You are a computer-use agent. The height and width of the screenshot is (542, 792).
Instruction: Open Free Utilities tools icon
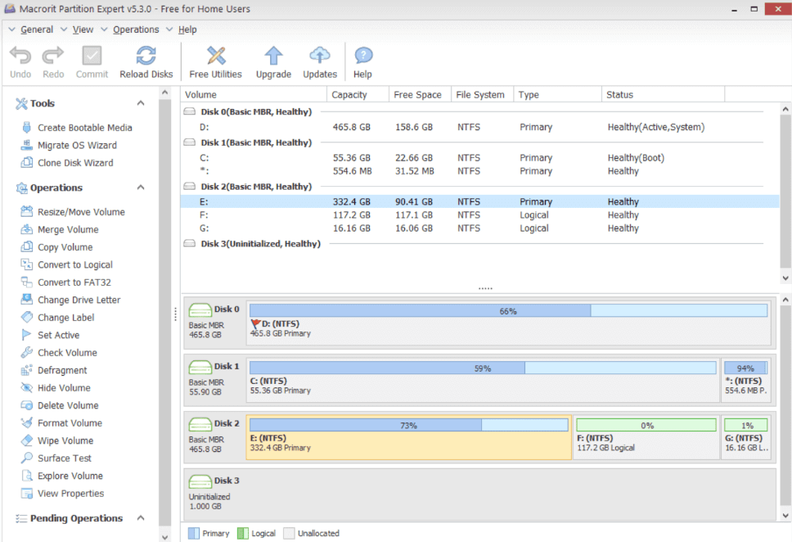(x=216, y=56)
